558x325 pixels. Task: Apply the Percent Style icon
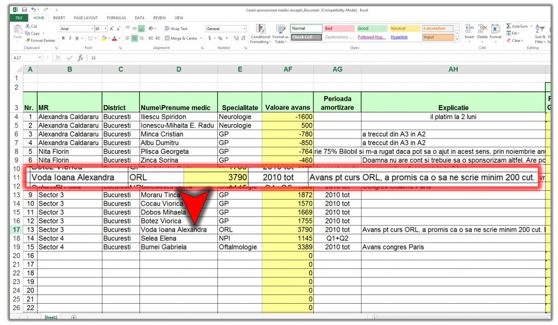click(x=220, y=38)
